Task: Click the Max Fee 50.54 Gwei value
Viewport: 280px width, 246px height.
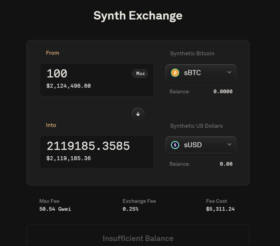Action: coord(55,209)
